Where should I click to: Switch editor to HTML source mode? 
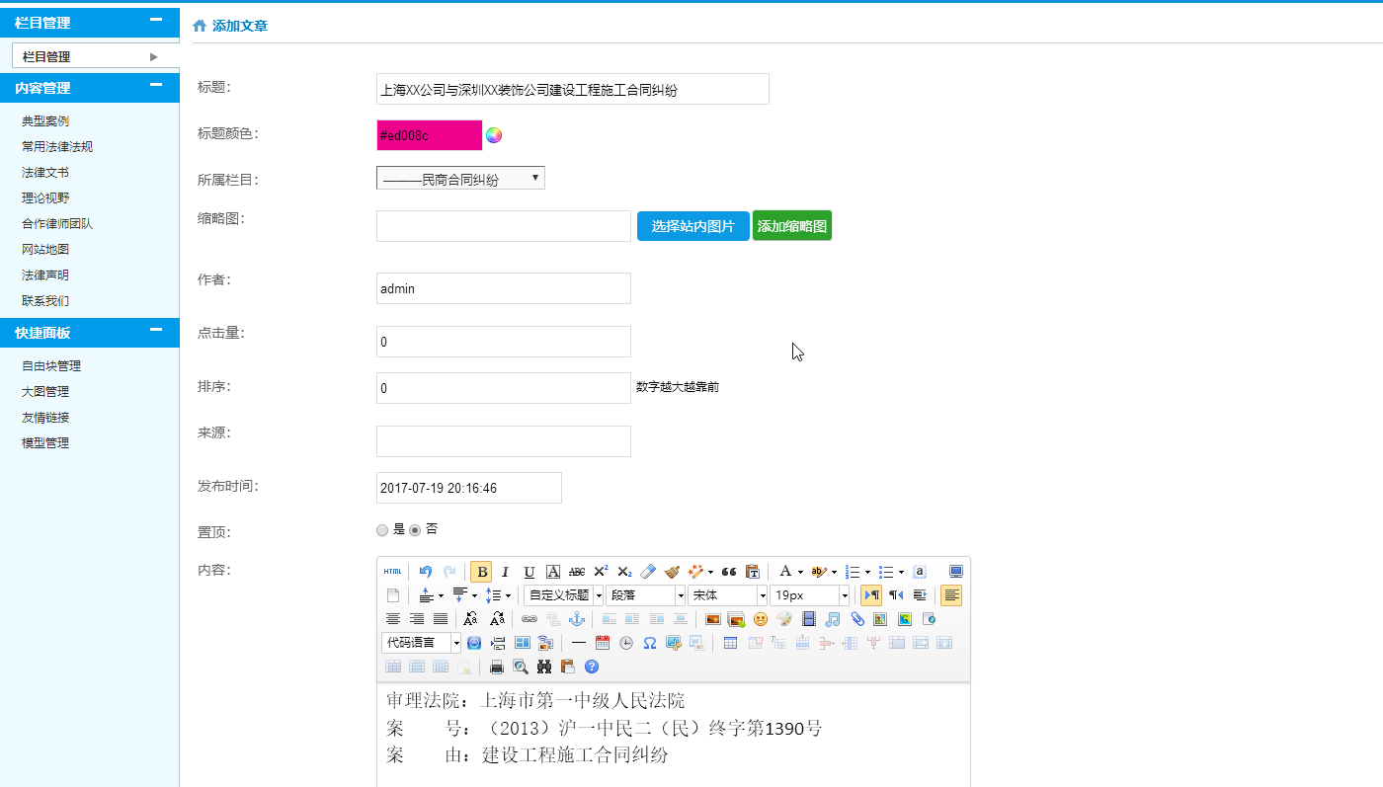click(392, 572)
